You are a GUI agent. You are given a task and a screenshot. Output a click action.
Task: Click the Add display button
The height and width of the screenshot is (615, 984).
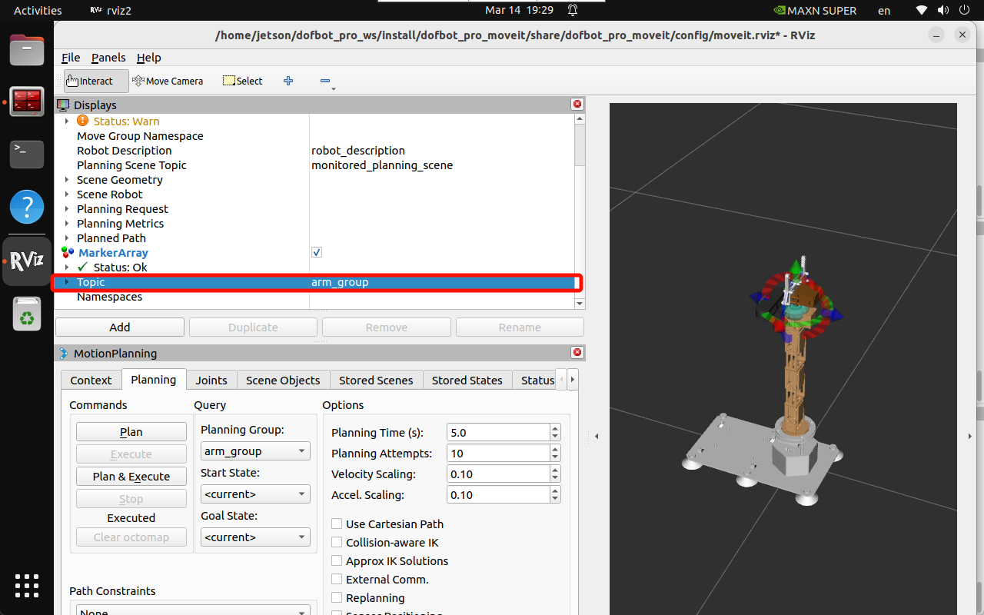pyautogui.click(x=120, y=327)
